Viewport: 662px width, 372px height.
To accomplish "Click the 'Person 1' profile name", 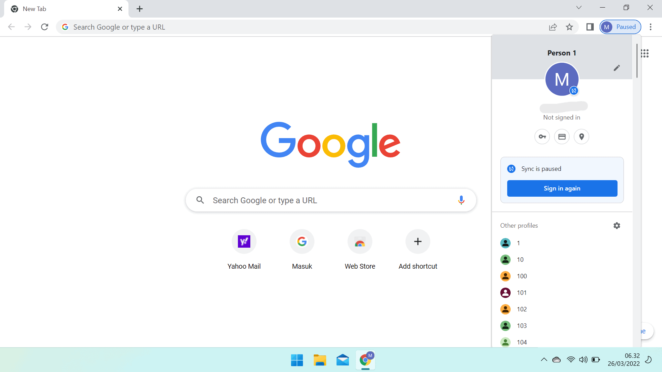I will [562, 53].
